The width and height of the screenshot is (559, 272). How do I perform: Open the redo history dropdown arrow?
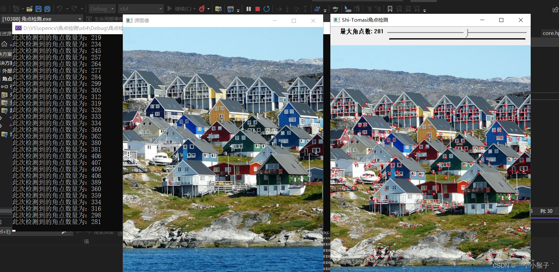pyautogui.click(x=82, y=9)
